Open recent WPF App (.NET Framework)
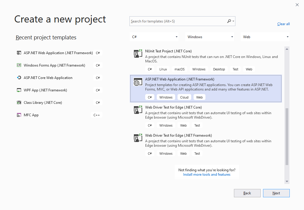This screenshot has height=210, width=304. pos(59,90)
